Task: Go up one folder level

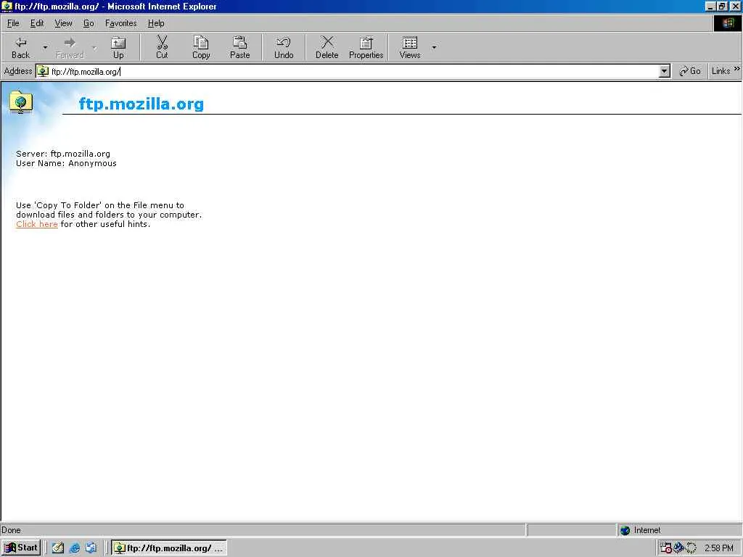Action: click(x=118, y=47)
